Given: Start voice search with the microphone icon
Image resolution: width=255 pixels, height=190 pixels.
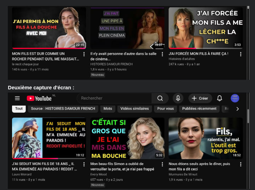Looking at the screenshot, I should coord(178,98).
